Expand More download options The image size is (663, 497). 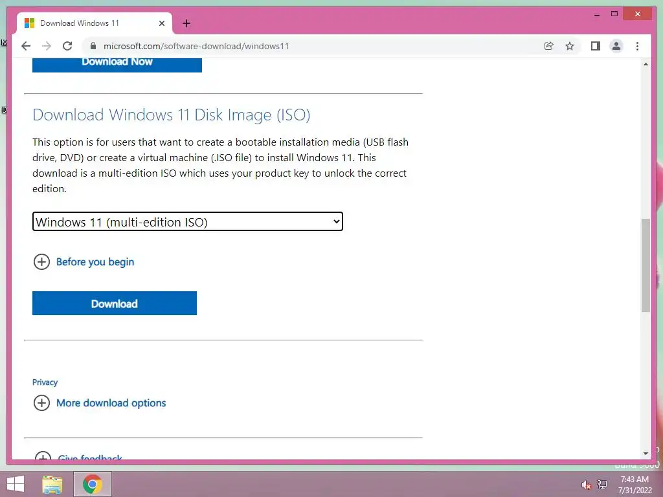point(99,403)
